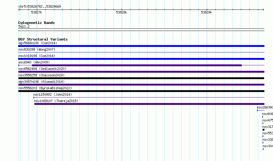The width and height of the screenshot is (273, 161).
Task: Click the purple bar under nsv6562484
Action: tap(141, 72)
